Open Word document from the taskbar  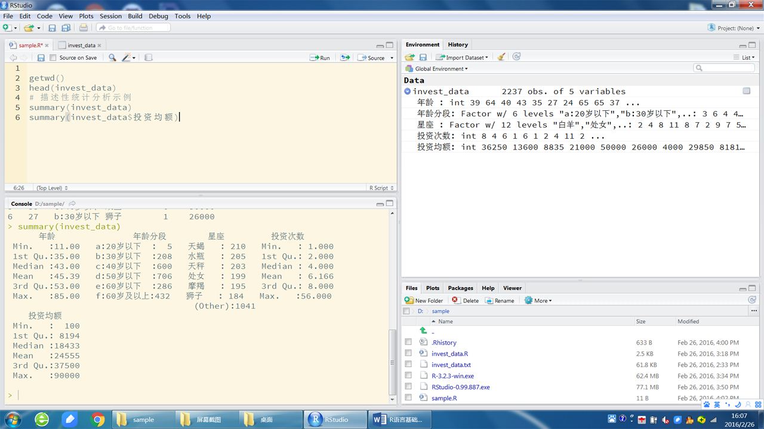(x=399, y=419)
